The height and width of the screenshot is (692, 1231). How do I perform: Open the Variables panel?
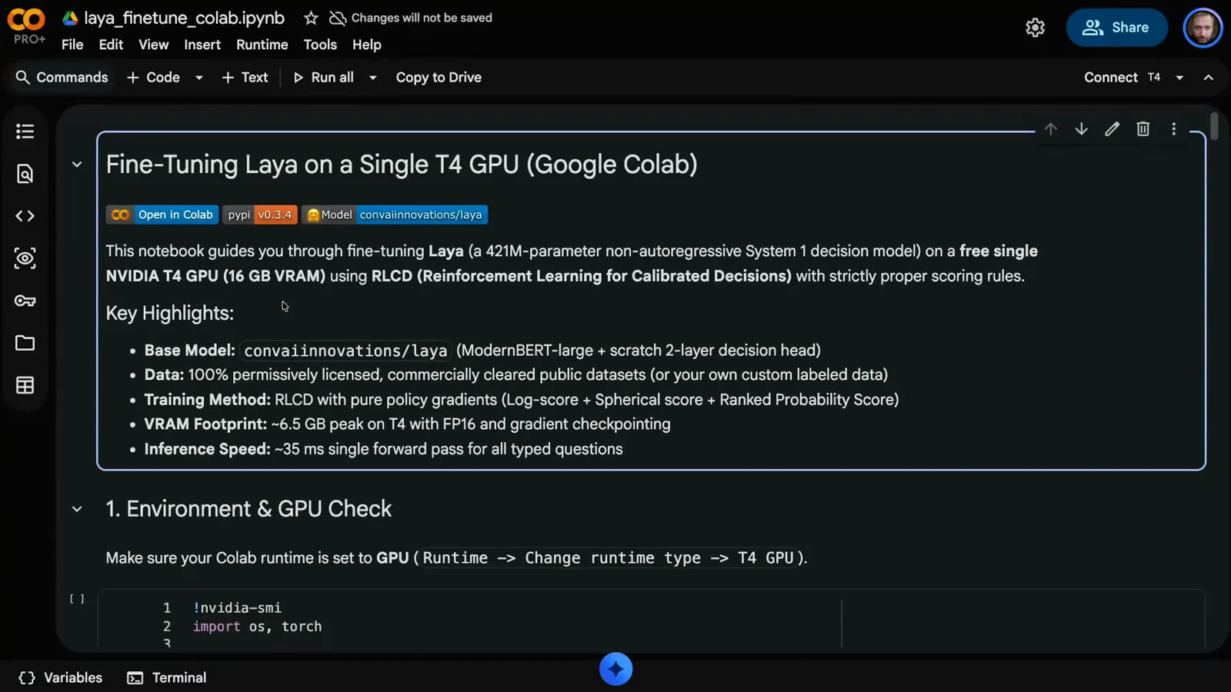pos(60,677)
